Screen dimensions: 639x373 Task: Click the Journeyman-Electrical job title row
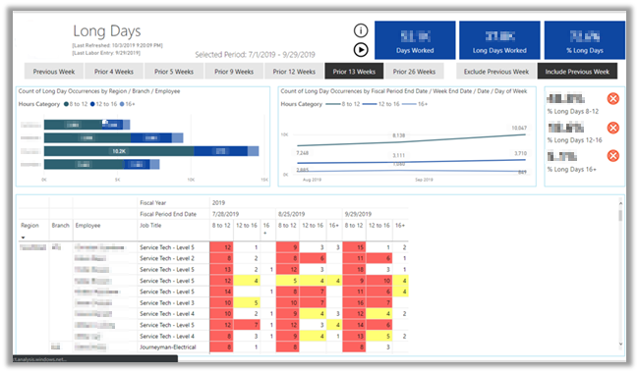click(168, 346)
